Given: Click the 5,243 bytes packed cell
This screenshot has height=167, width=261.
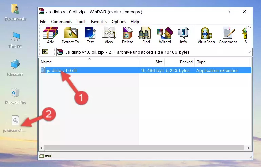Looking at the screenshot, I should point(178,70).
